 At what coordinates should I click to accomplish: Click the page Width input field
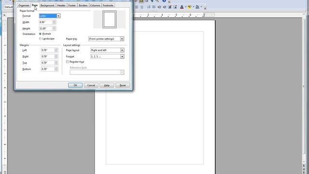coord(45,22)
